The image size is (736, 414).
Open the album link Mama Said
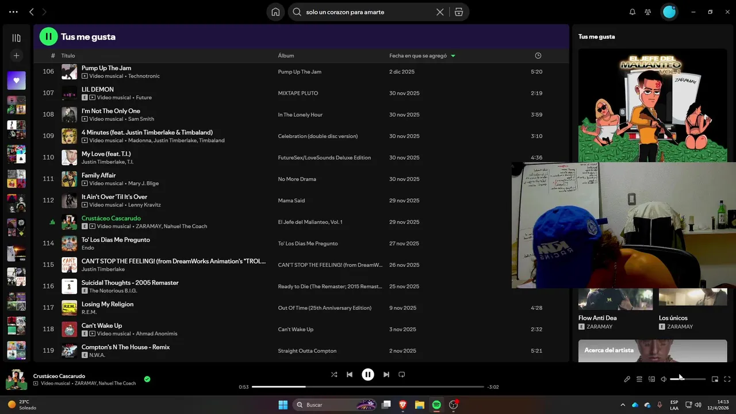[292, 201]
